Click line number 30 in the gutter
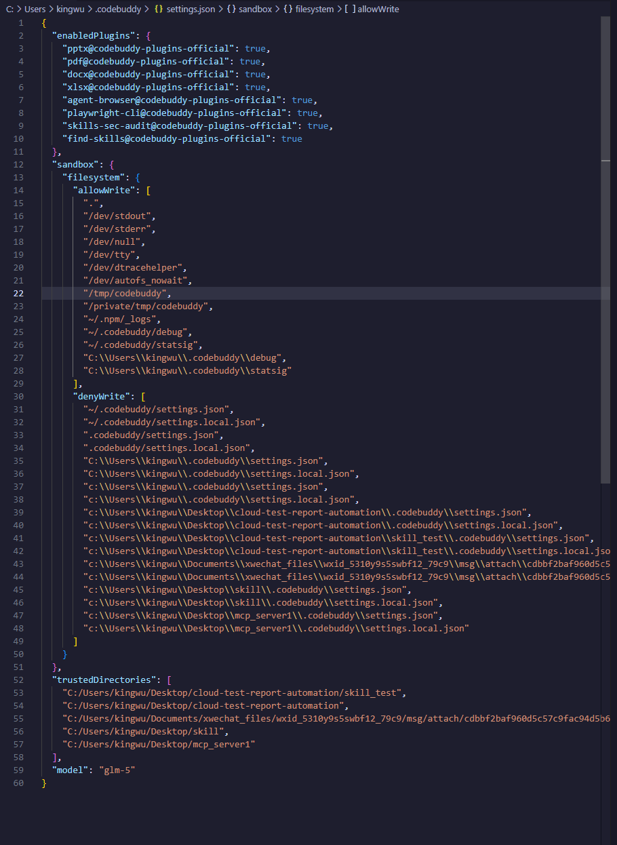Viewport: 617px width, 845px height. (x=18, y=396)
